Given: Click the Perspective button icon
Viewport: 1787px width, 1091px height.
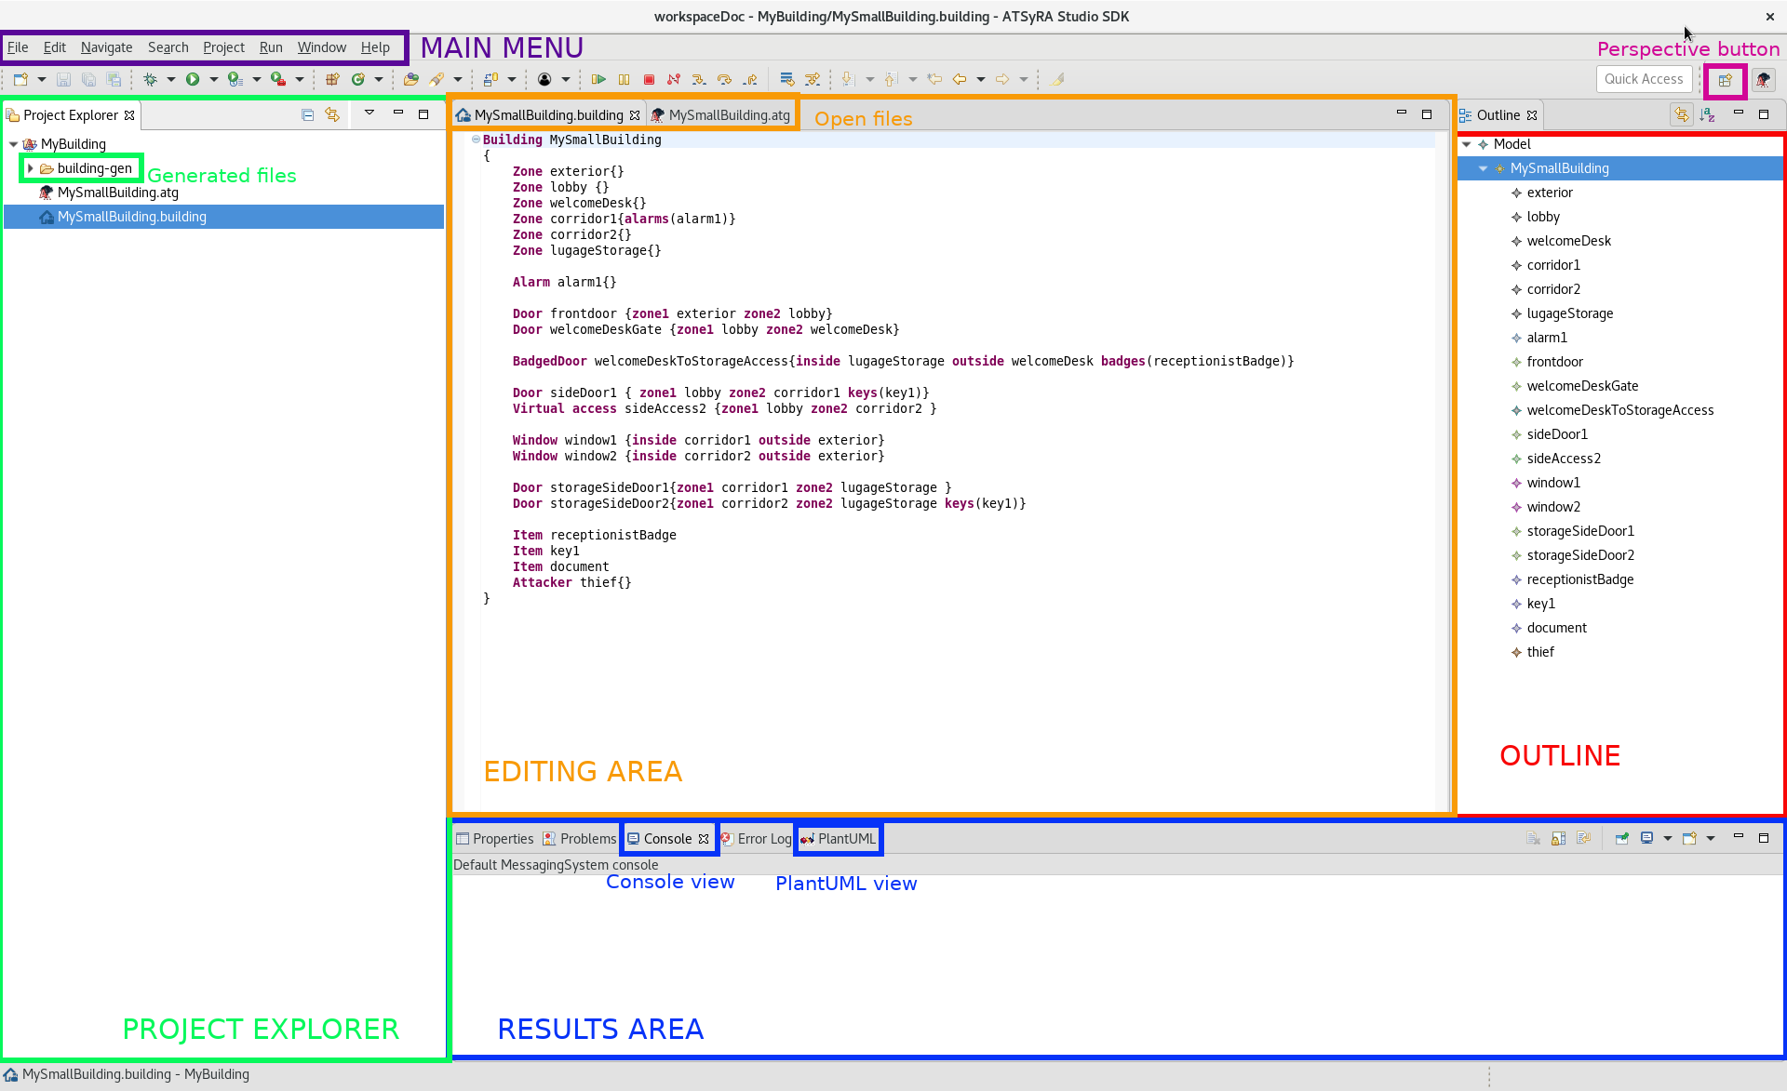Looking at the screenshot, I should click(x=1726, y=79).
